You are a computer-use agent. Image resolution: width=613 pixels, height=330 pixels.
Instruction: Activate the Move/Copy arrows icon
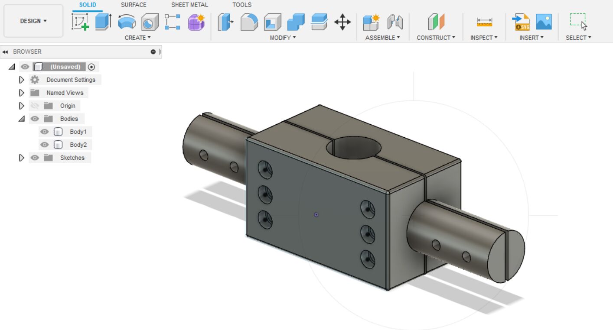click(x=342, y=22)
